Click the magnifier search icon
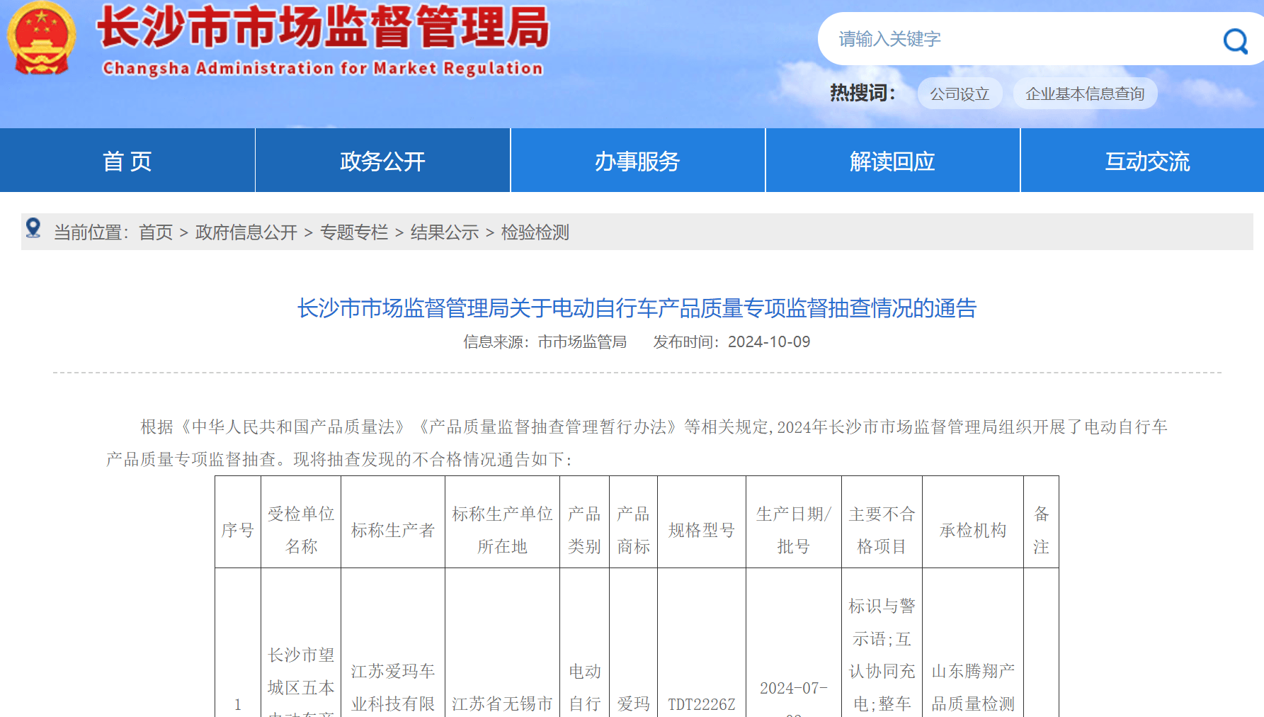 (x=1234, y=42)
